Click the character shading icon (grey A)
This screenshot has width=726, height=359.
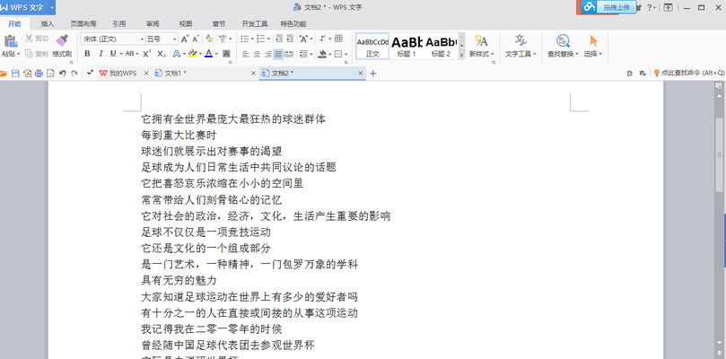[226, 54]
